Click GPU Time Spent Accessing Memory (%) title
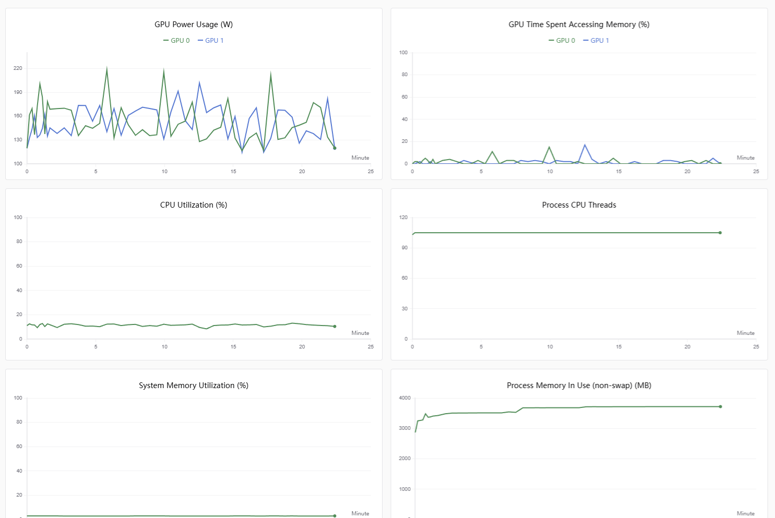The width and height of the screenshot is (775, 518). coord(579,25)
